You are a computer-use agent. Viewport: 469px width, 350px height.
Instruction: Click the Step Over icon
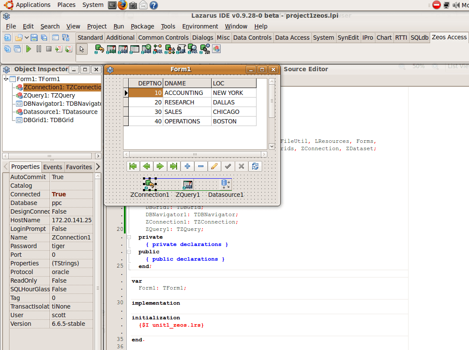(x=69, y=49)
